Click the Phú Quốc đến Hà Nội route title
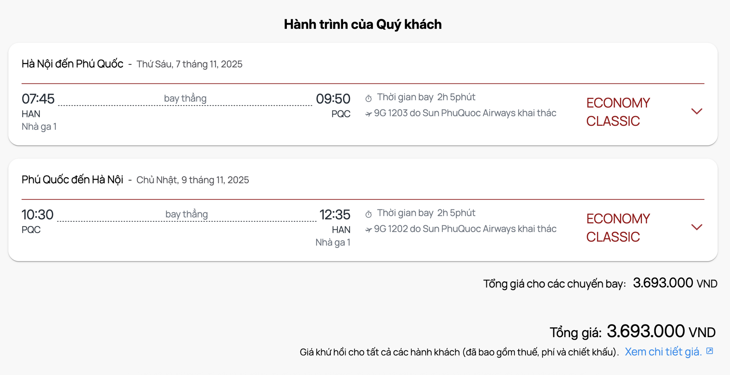730x375 pixels. click(72, 180)
